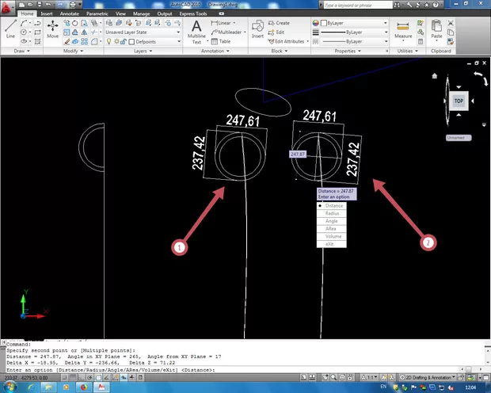Select the Angle option in measure list

(333, 221)
